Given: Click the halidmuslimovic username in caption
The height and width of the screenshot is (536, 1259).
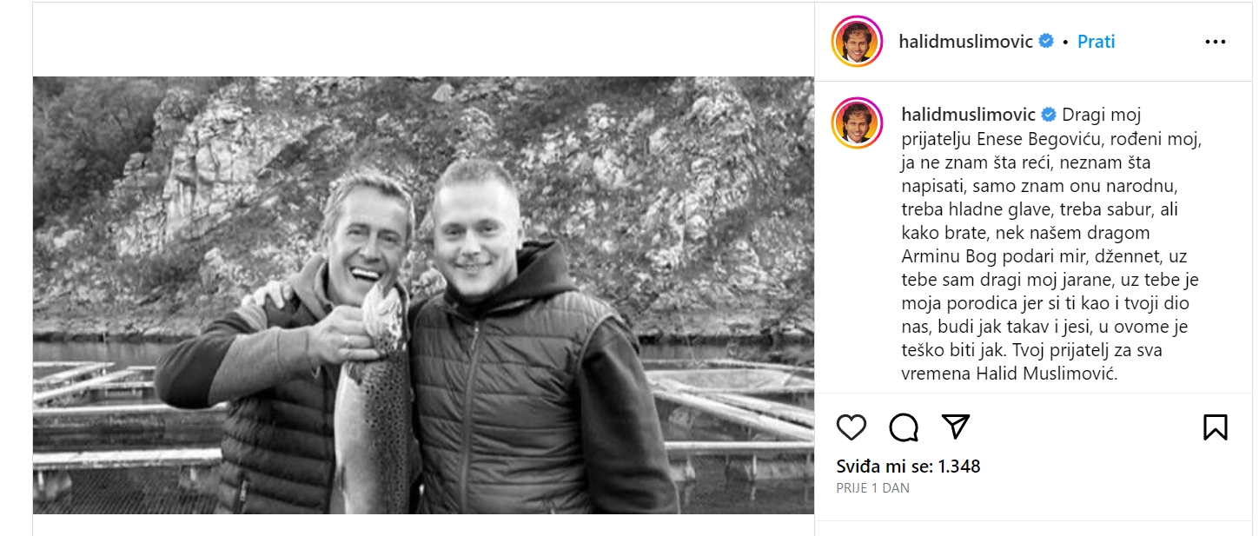Looking at the screenshot, I should pos(966,115).
